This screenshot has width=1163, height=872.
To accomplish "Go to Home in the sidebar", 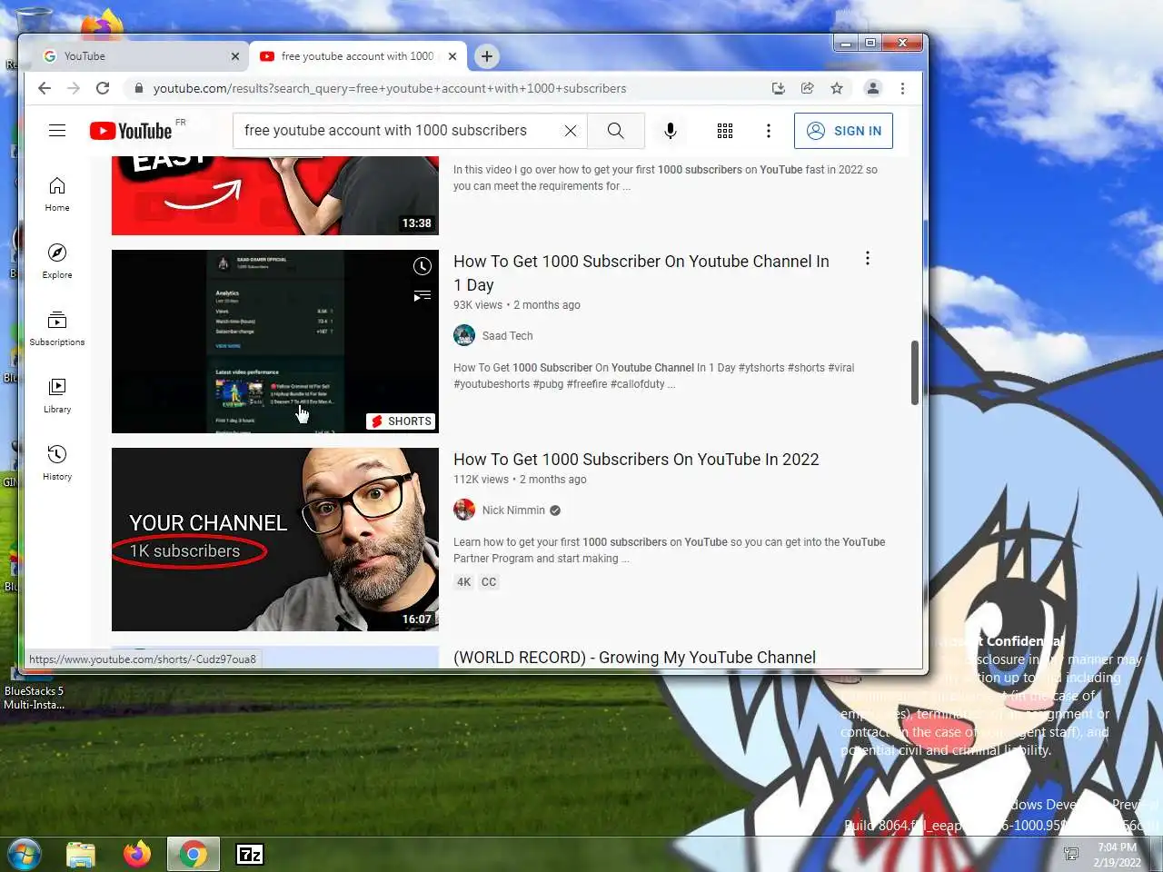I will coord(57,194).
